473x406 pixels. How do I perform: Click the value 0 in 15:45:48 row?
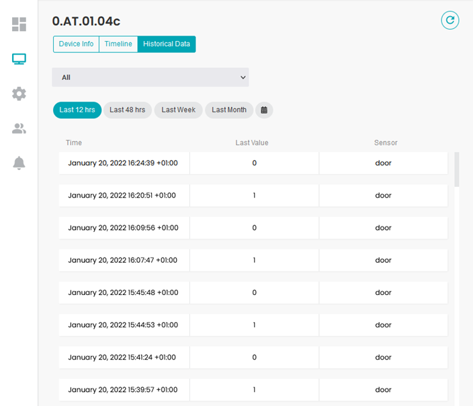point(254,292)
